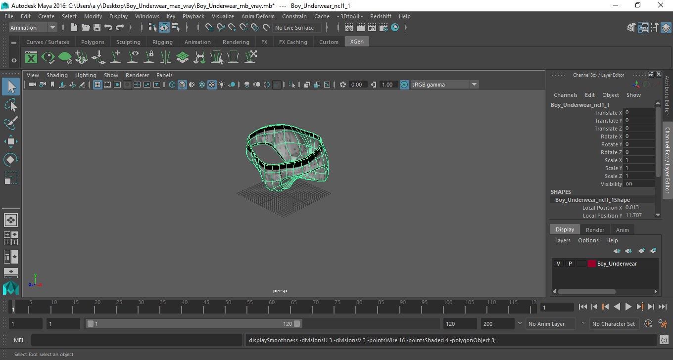Save the scene with the floppy disk icon
The height and width of the screenshot is (360, 673).
97,27
